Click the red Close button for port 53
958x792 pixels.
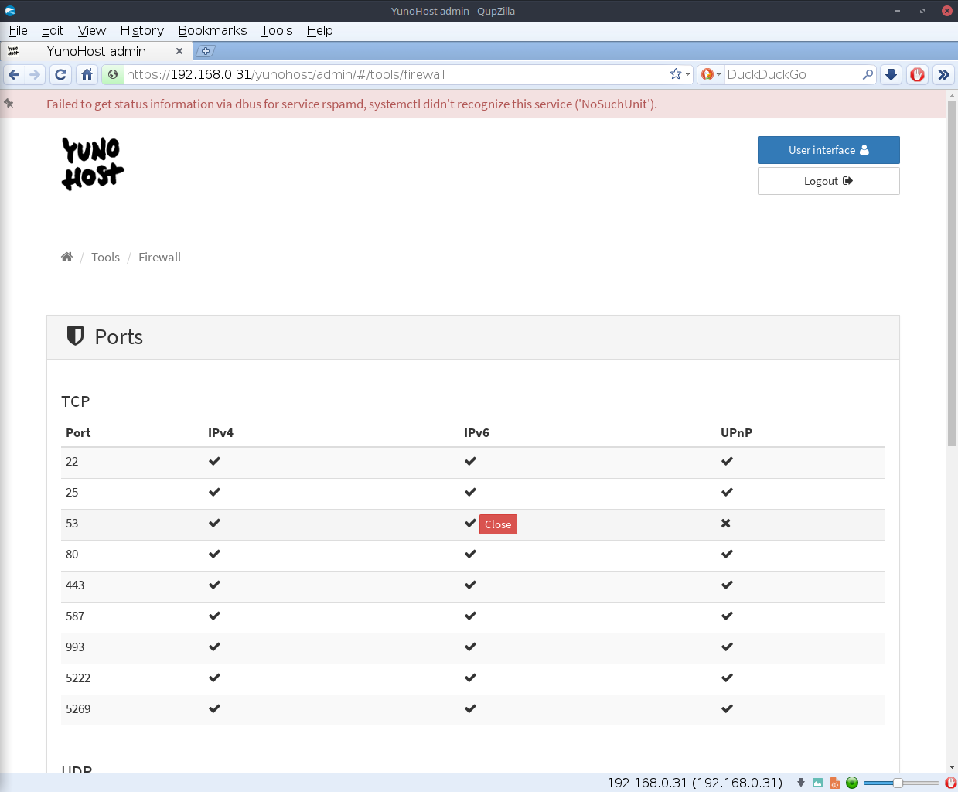(x=498, y=524)
